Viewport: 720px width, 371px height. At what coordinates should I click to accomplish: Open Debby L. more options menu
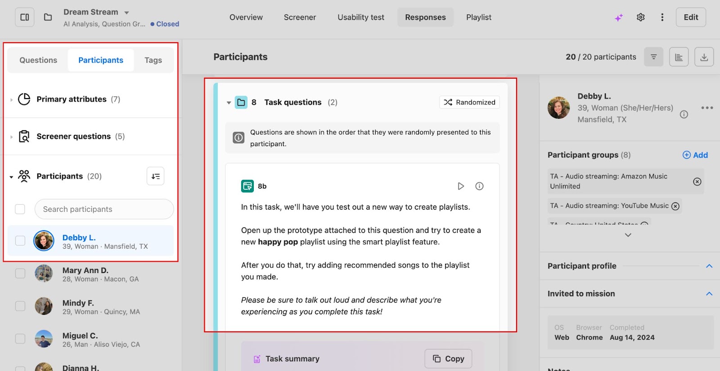(706, 108)
